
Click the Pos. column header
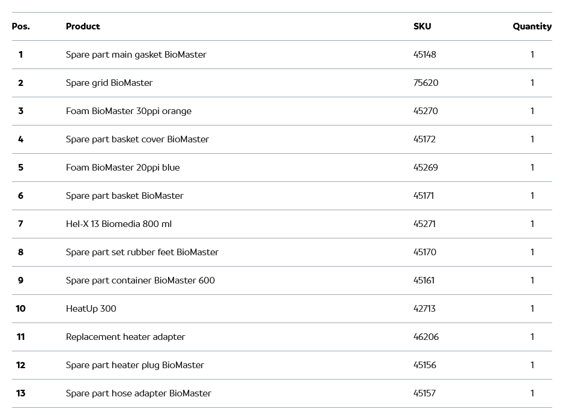pyautogui.click(x=20, y=26)
